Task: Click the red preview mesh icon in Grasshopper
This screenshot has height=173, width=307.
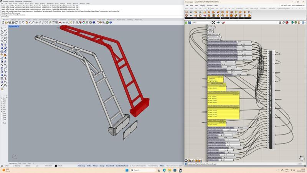Action: click(x=287, y=23)
